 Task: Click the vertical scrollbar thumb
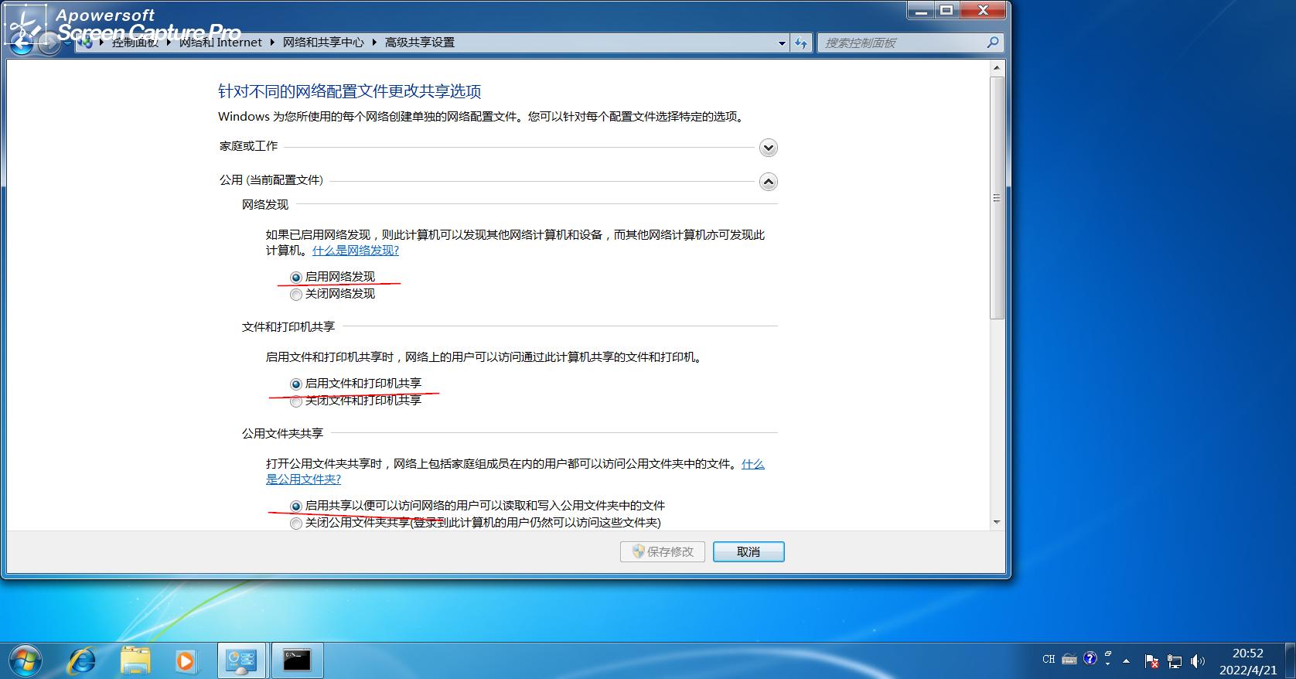997,197
